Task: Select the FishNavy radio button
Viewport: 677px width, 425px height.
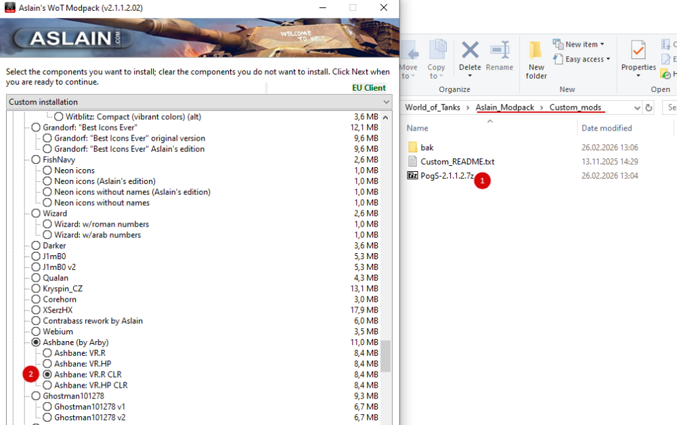Action: [x=36, y=160]
